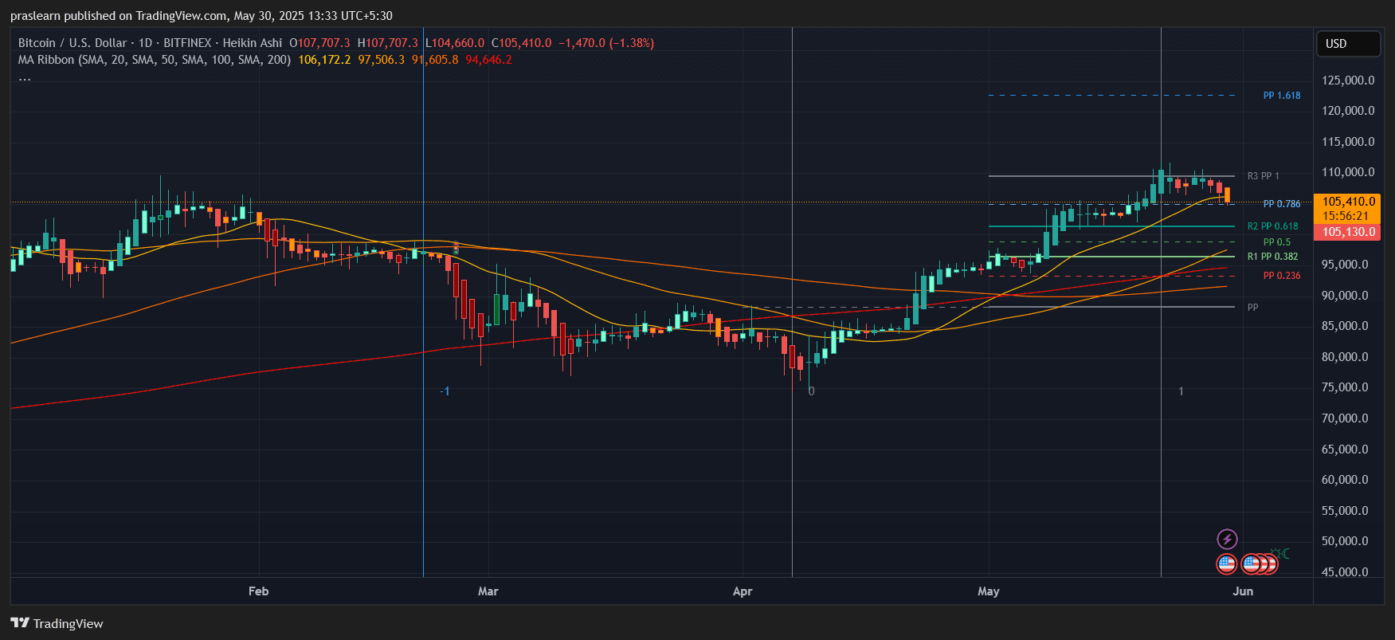This screenshot has height=640, width=1395.
Task: Select the R2 PP 0.618 pivot label
Action: click(1272, 226)
